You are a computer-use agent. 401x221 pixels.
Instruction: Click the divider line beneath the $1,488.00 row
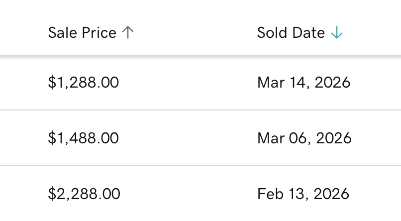[x=199, y=166]
